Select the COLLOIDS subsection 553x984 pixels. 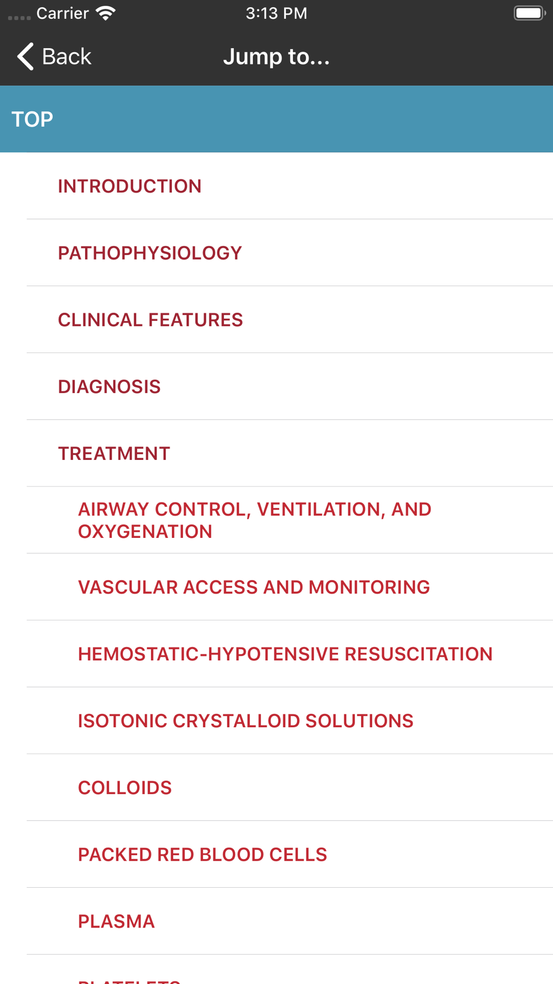point(290,788)
